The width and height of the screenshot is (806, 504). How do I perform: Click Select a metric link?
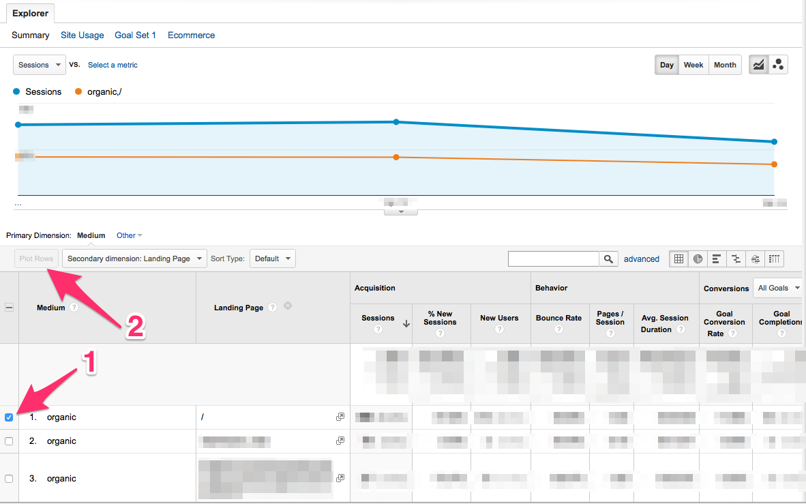[113, 65]
